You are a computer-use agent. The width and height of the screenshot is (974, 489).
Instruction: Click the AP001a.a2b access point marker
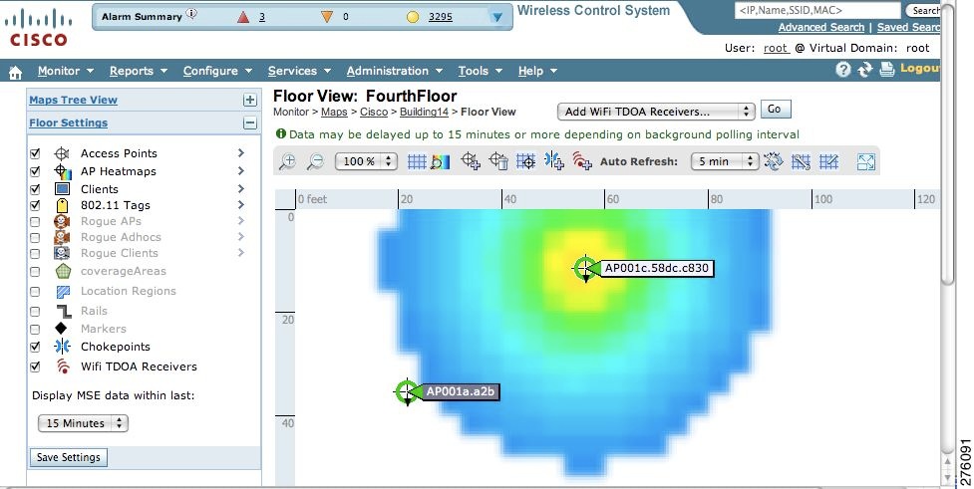click(406, 391)
